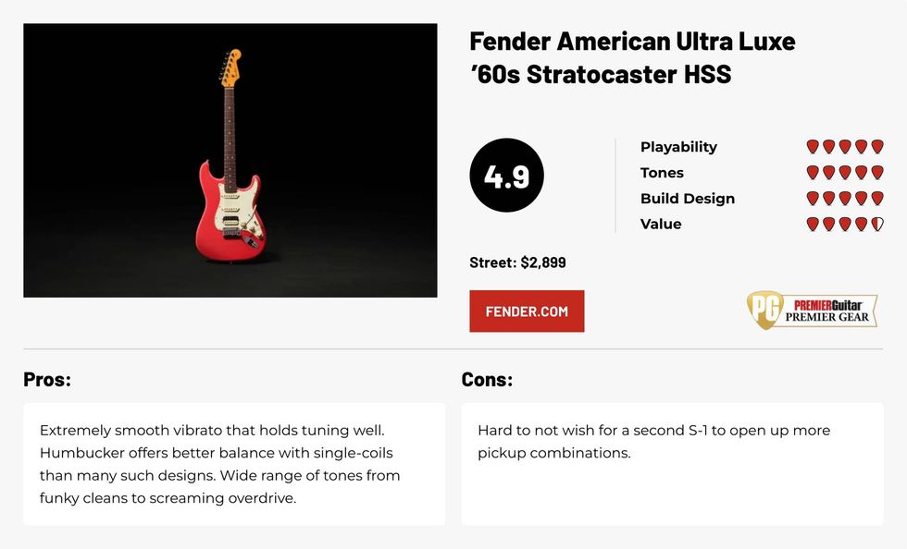Click the Premier Guitar Premier Gear badge

[813, 311]
